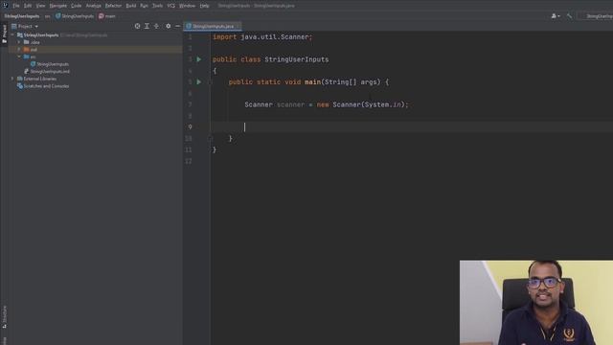Click class name 'StringUserInputs' in code
613x345 pixels.
[x=297, y=59]
